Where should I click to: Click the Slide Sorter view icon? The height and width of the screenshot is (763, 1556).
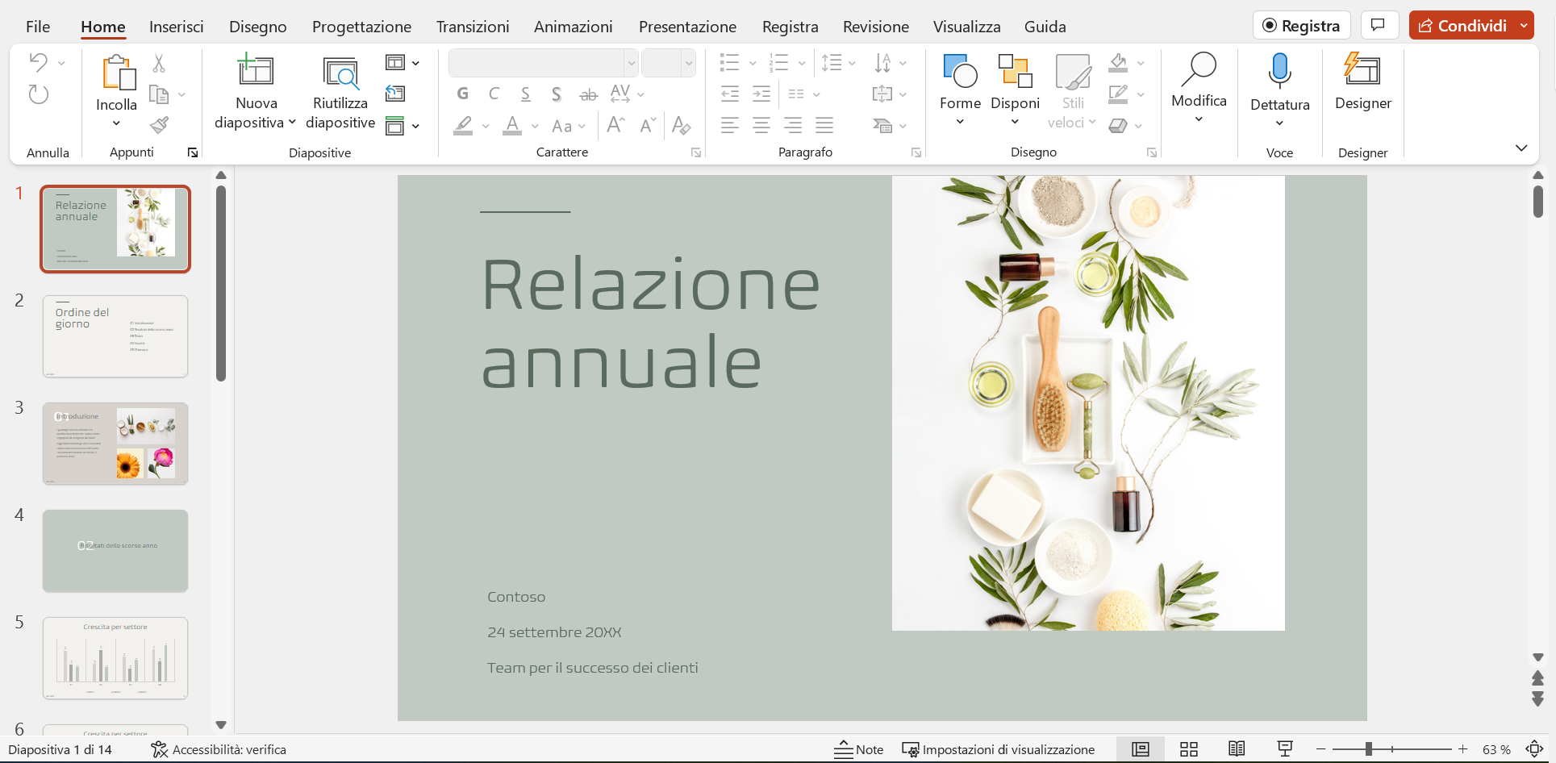click(1188, 749)
